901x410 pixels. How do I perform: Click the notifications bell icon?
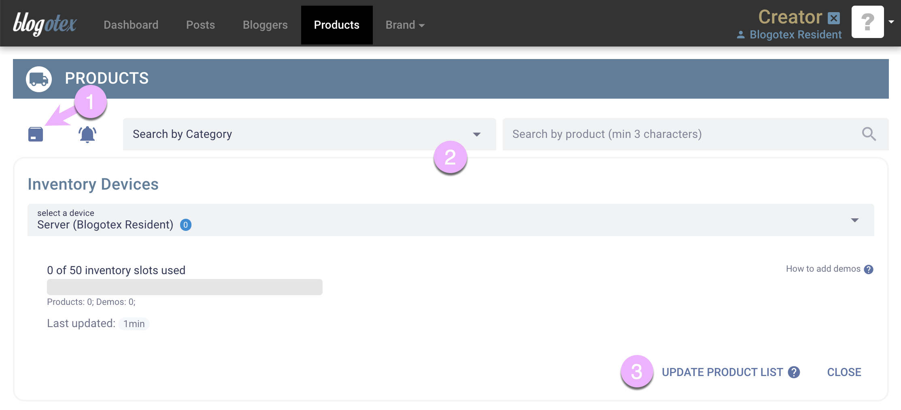click(87, 134)
